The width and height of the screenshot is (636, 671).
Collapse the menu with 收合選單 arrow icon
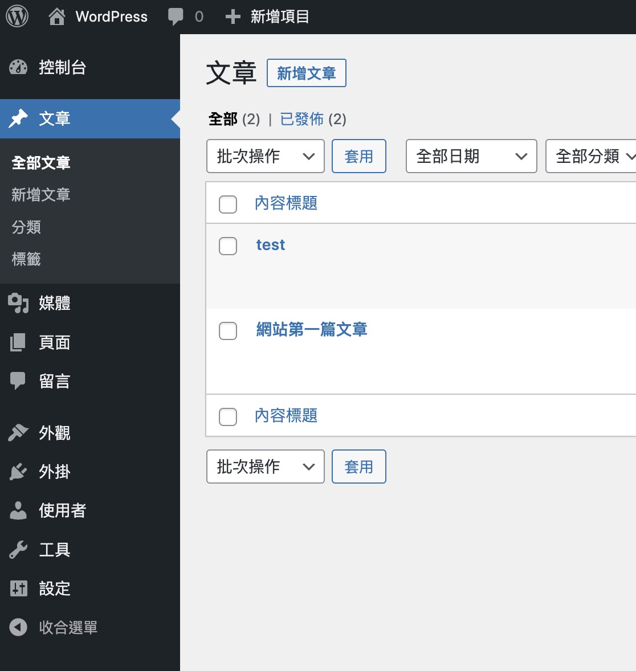coord(18,627)
